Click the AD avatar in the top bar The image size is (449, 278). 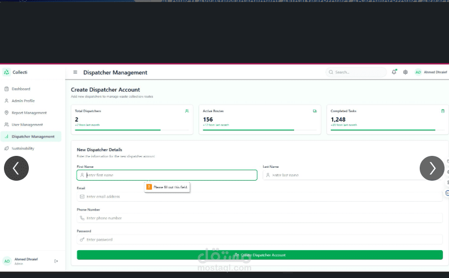pos(418,72)
